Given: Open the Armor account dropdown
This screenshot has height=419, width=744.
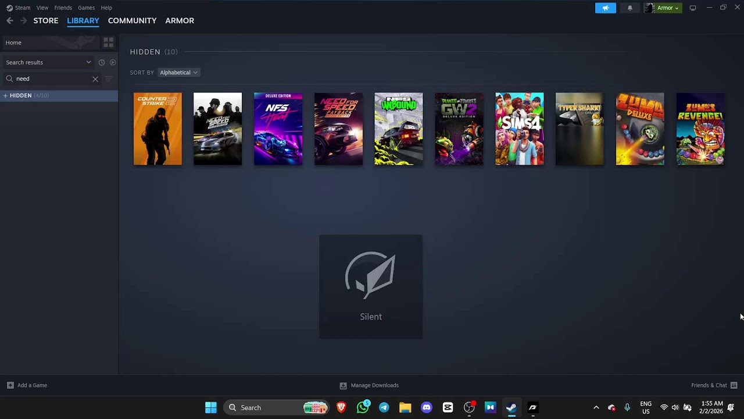Looking at the screenshot, I should (663, 8).
